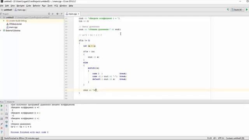Expand the cmake-build-debug folder arrow
This screenshot has width=249, height=140.
pos(4,21)
